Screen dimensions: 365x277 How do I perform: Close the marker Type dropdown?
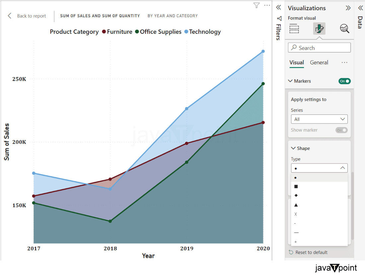click(319, 168)
